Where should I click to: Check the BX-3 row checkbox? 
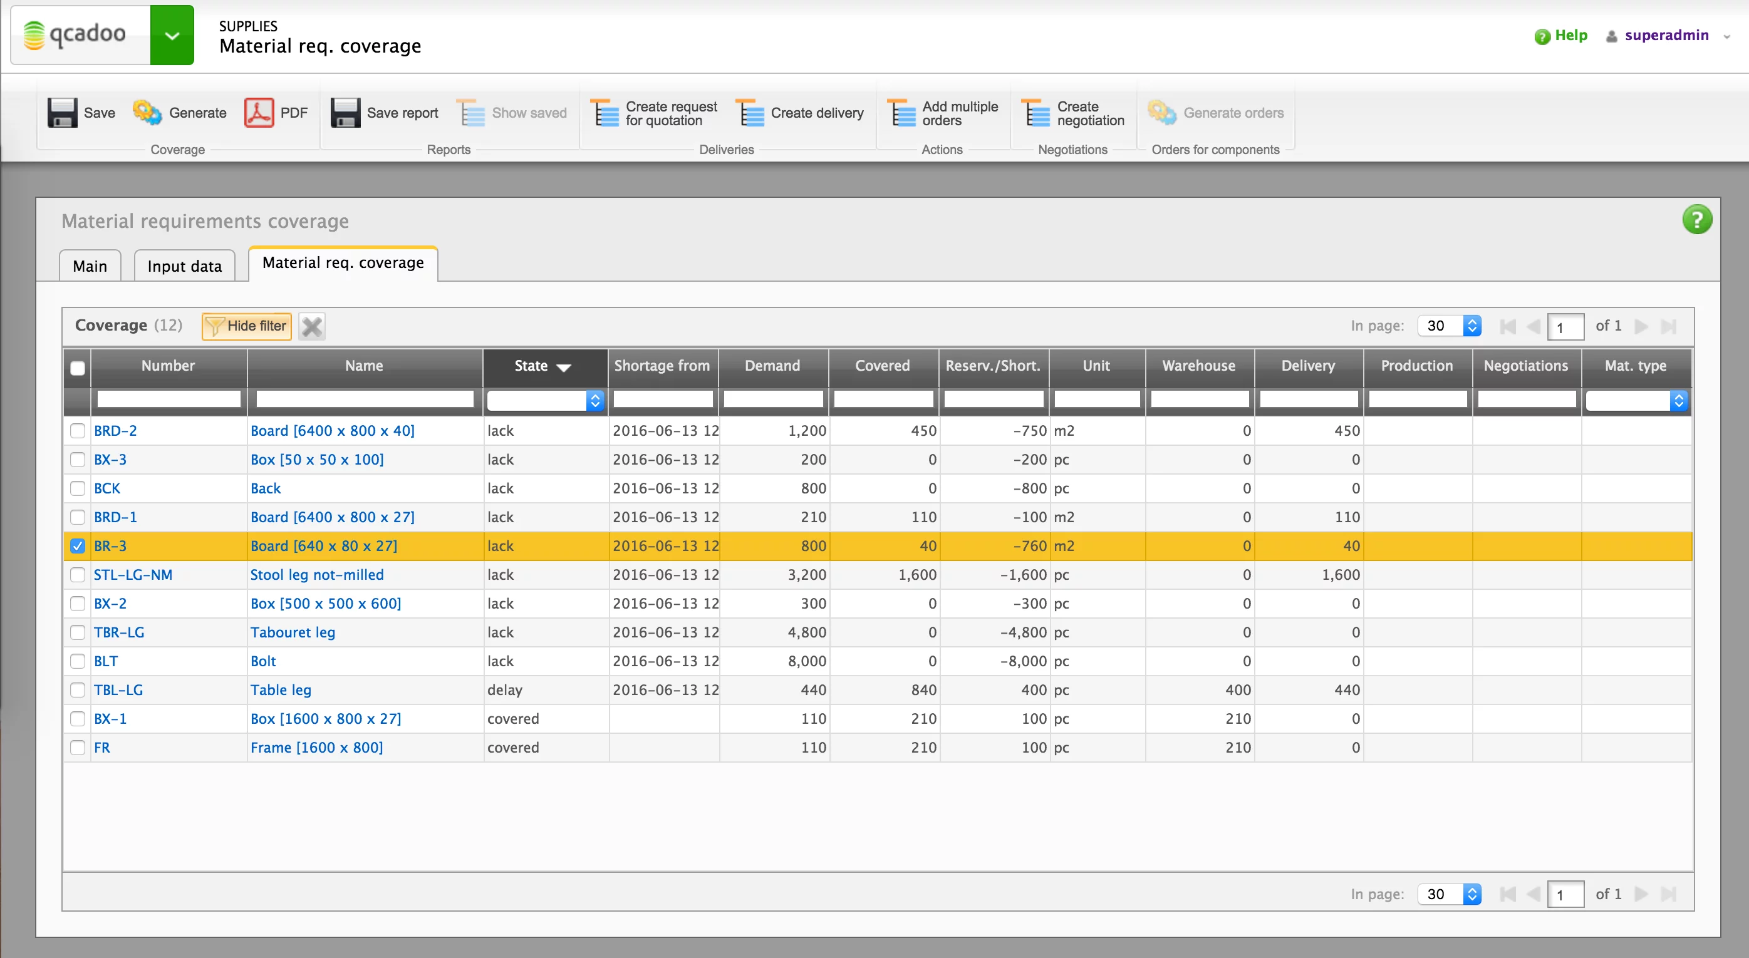click(78, 460)
